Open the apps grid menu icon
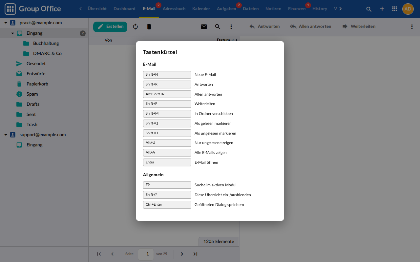The height and width of the screenshot is (262, 420). (395, 9)
